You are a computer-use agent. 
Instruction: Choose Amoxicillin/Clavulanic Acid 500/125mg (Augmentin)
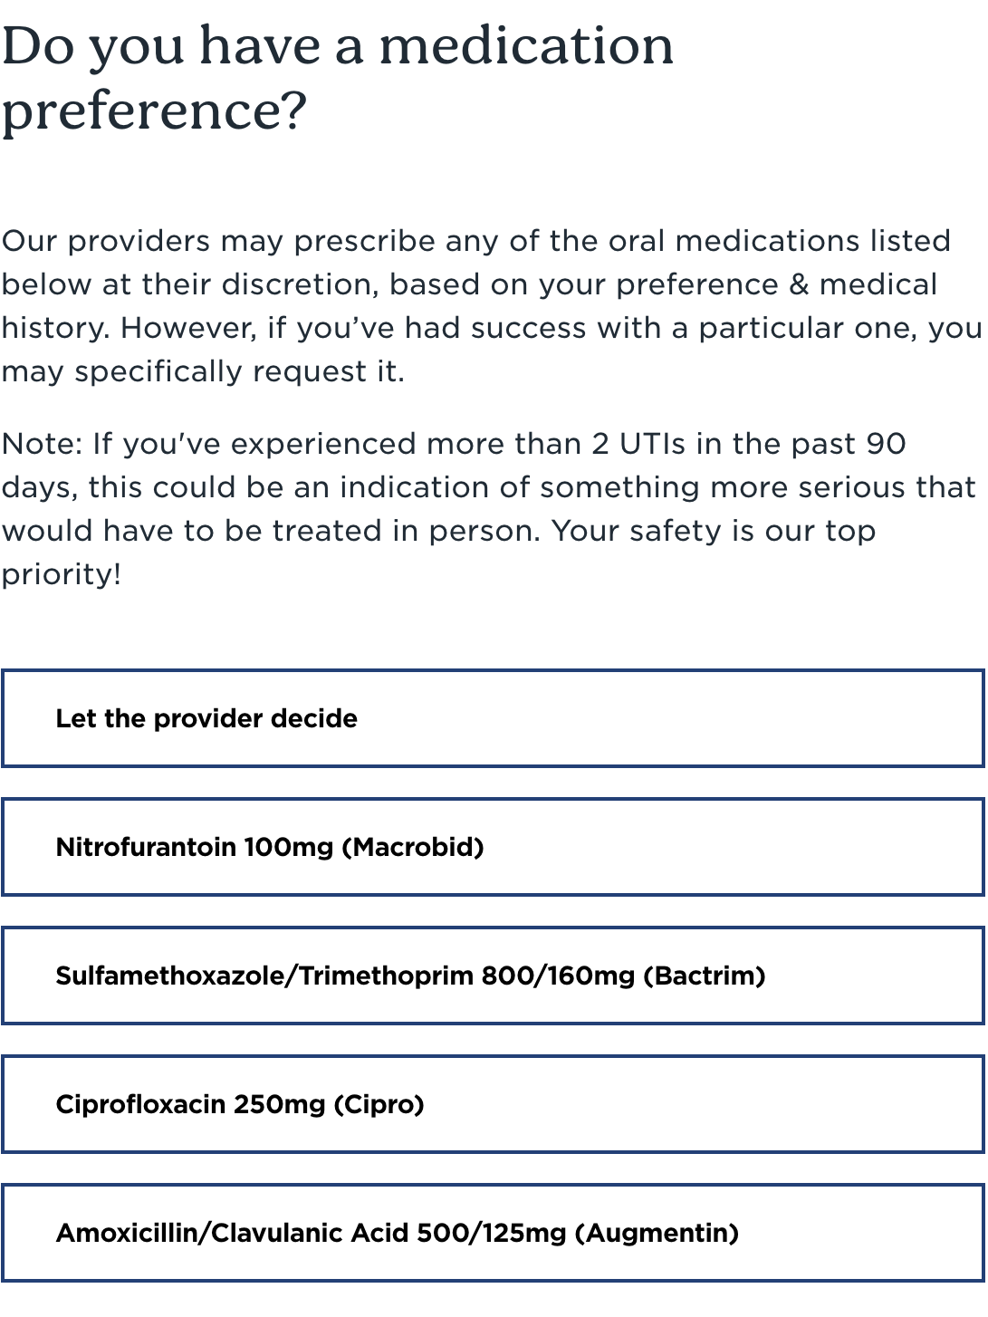coord(494,1233)
